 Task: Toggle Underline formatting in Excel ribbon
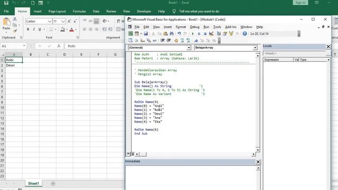coord(40,30)
